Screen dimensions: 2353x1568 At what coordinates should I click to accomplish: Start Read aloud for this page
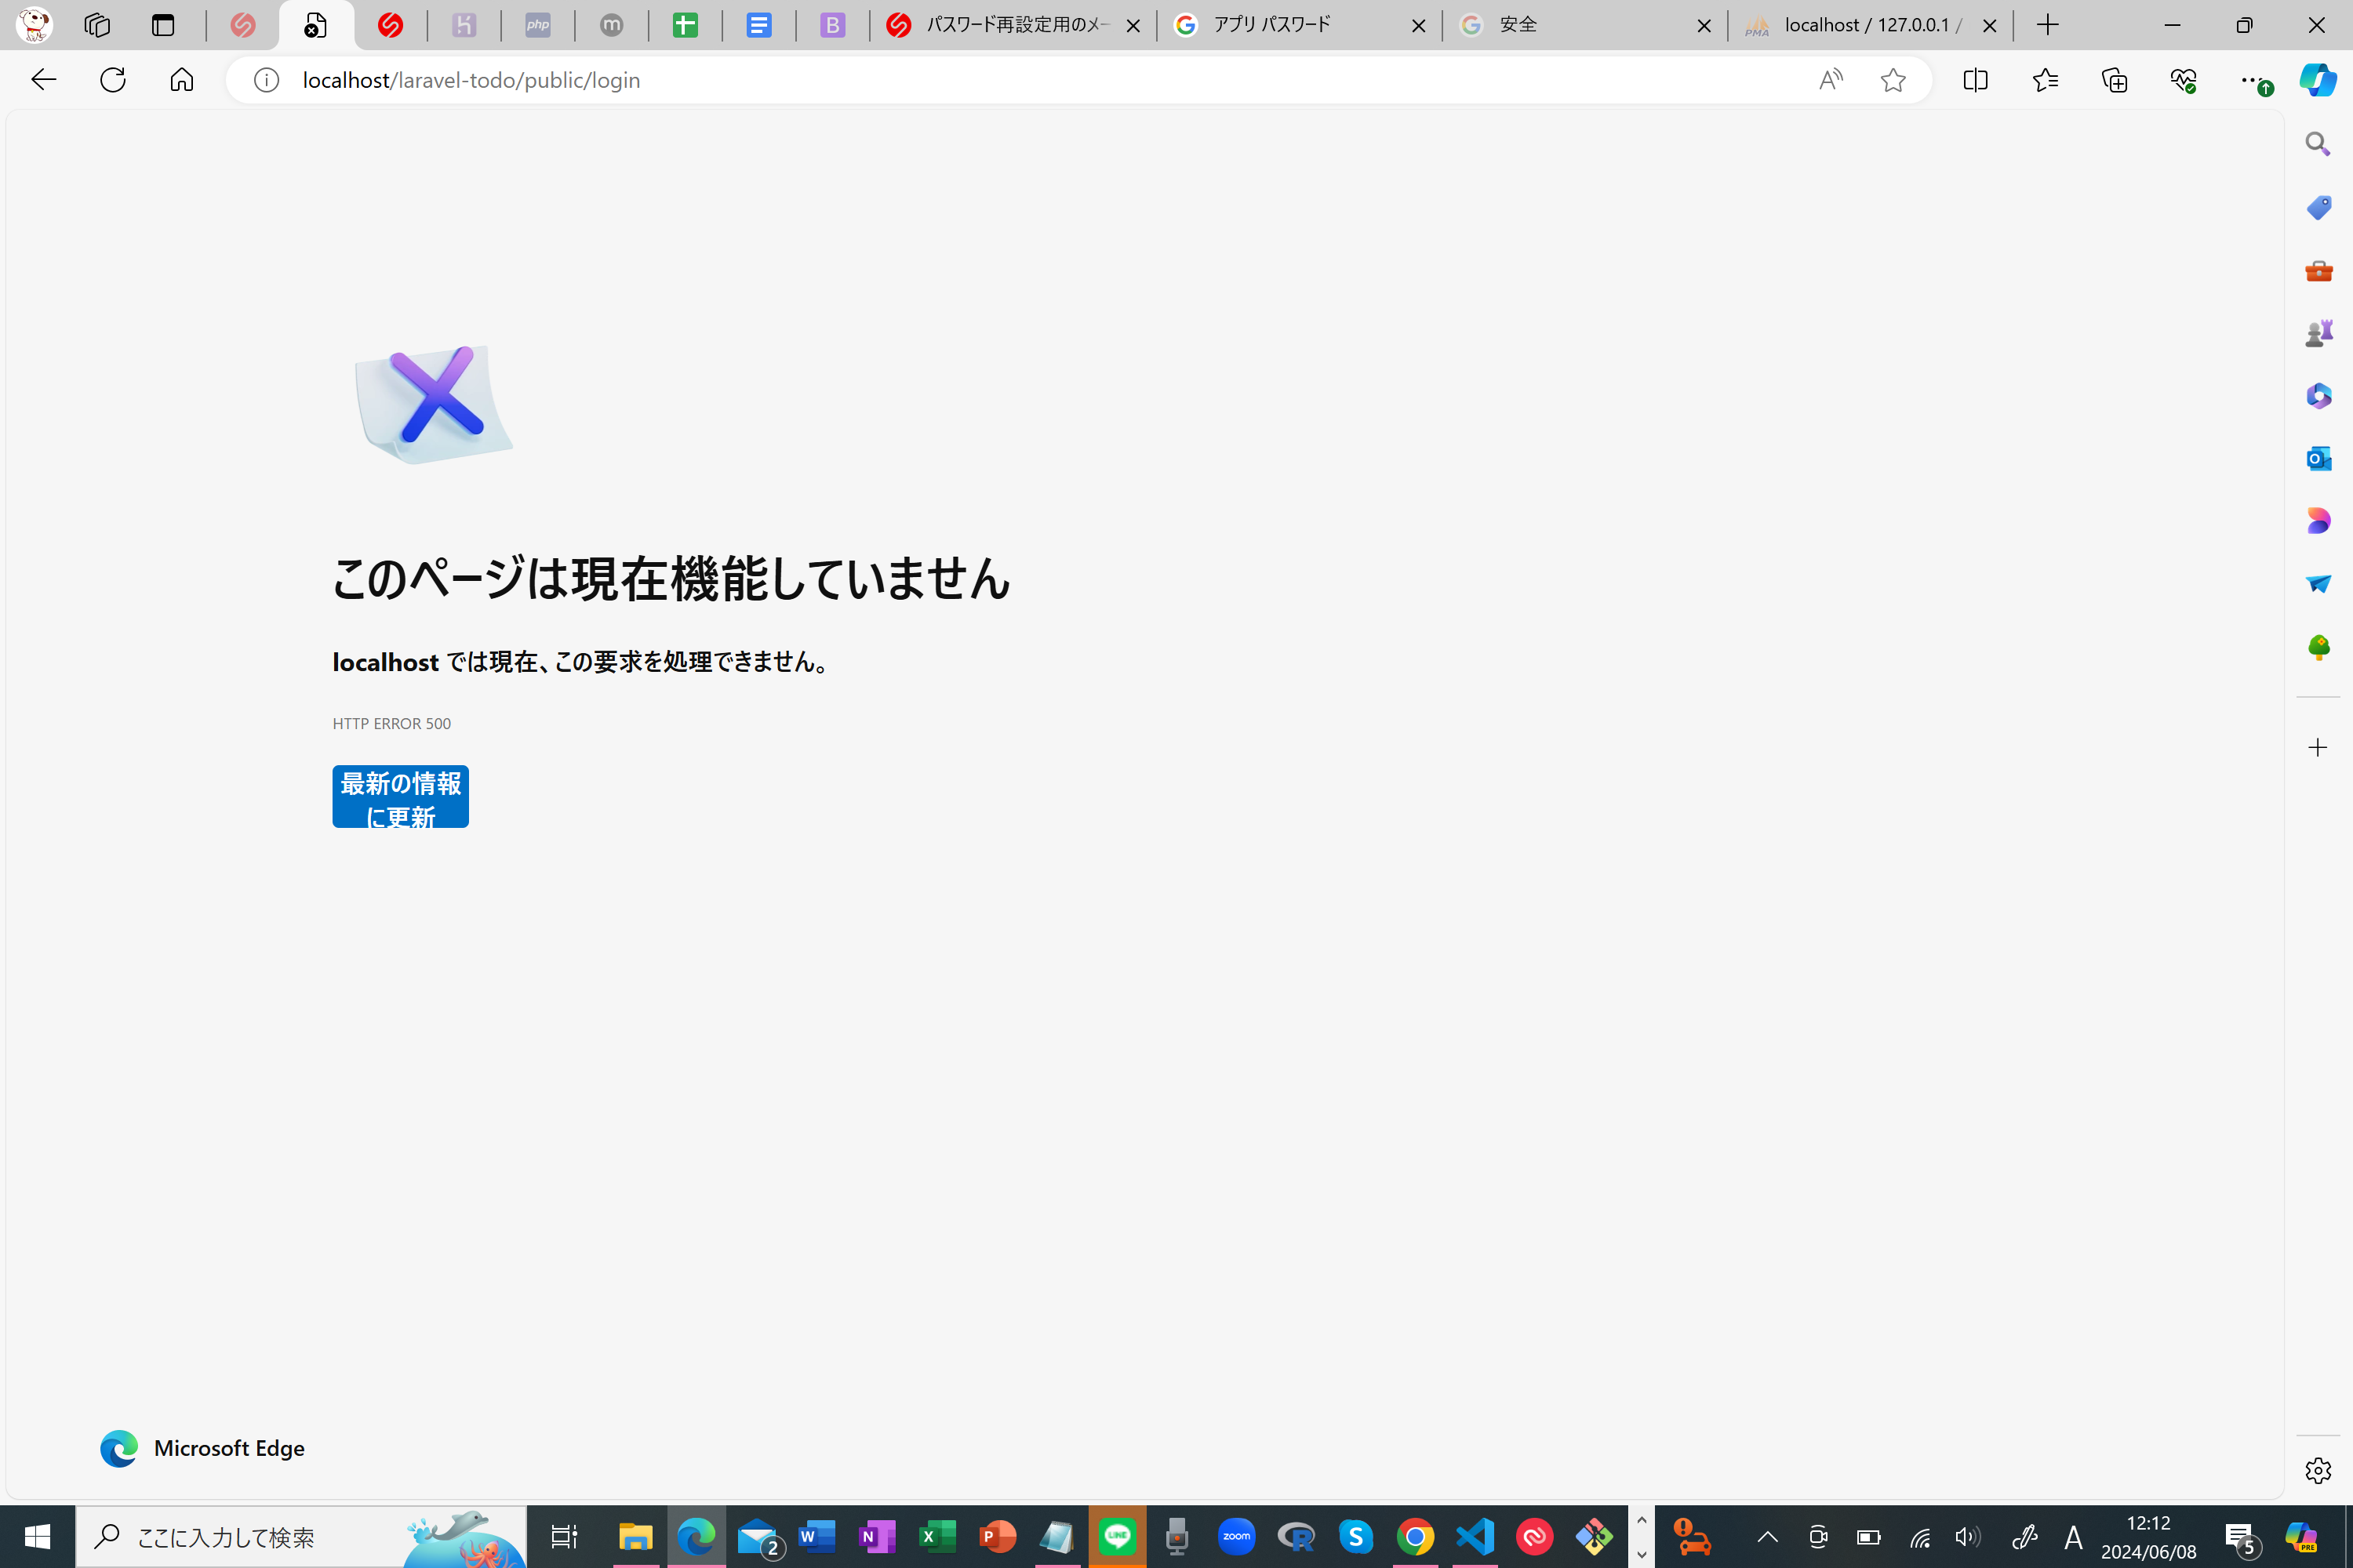click(1831, 80)
